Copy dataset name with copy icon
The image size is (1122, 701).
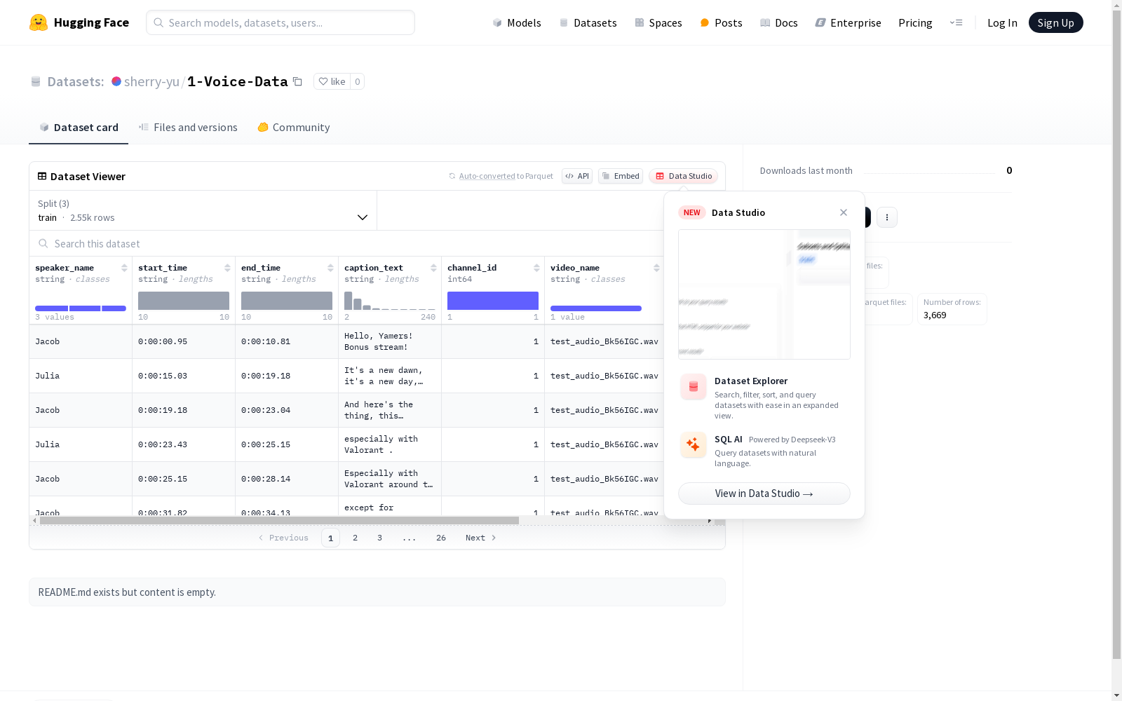click(297, 81)
